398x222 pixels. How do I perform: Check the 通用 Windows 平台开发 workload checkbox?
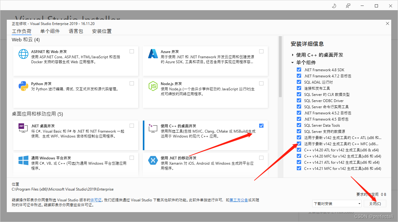click(x=132, y=158)
